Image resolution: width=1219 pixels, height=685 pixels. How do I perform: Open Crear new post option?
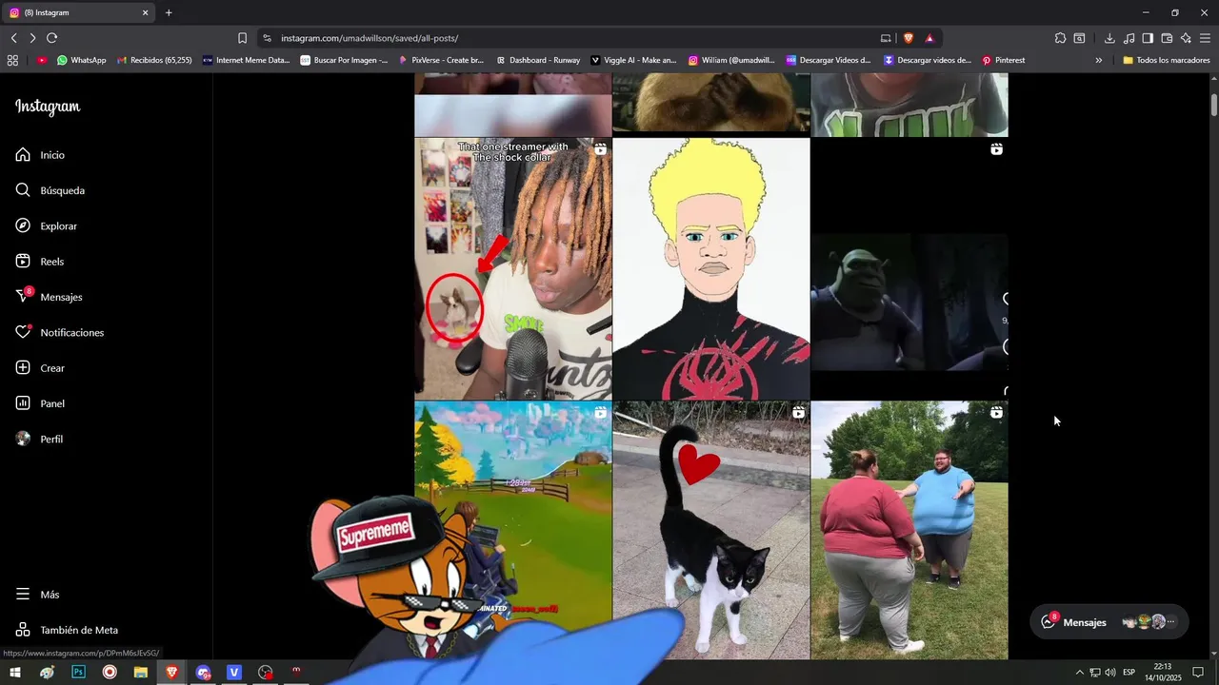(x=52, y=368)
